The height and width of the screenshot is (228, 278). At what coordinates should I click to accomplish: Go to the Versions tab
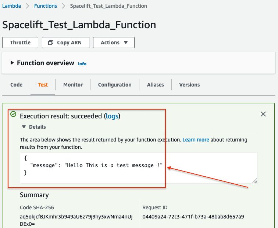[189, 85]
